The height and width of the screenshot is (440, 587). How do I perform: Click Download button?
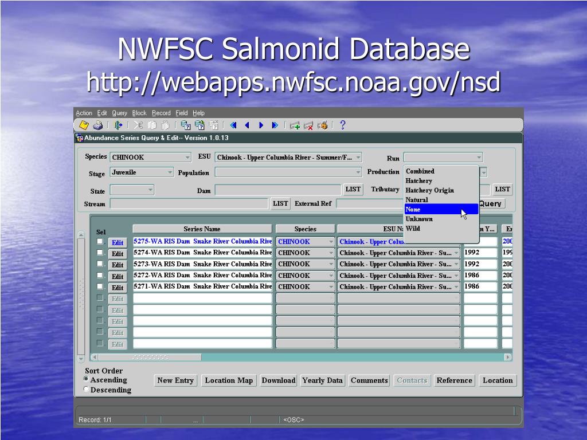click(x=279, y=380)
